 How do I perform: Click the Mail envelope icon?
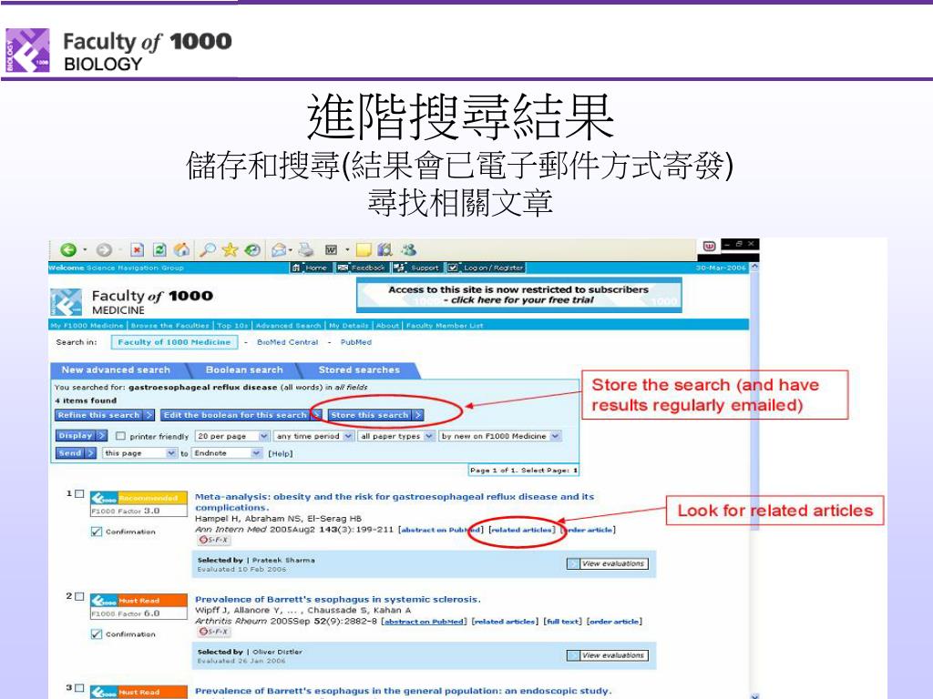click(x=279, y=250)
